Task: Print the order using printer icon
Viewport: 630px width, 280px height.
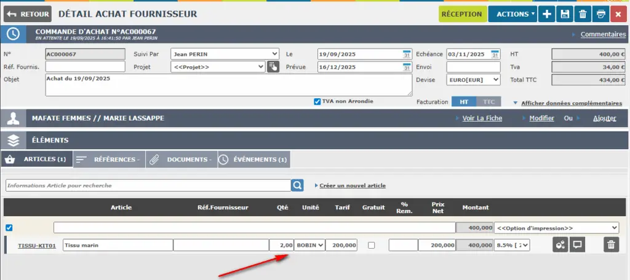Action: (x=600, y=14)
